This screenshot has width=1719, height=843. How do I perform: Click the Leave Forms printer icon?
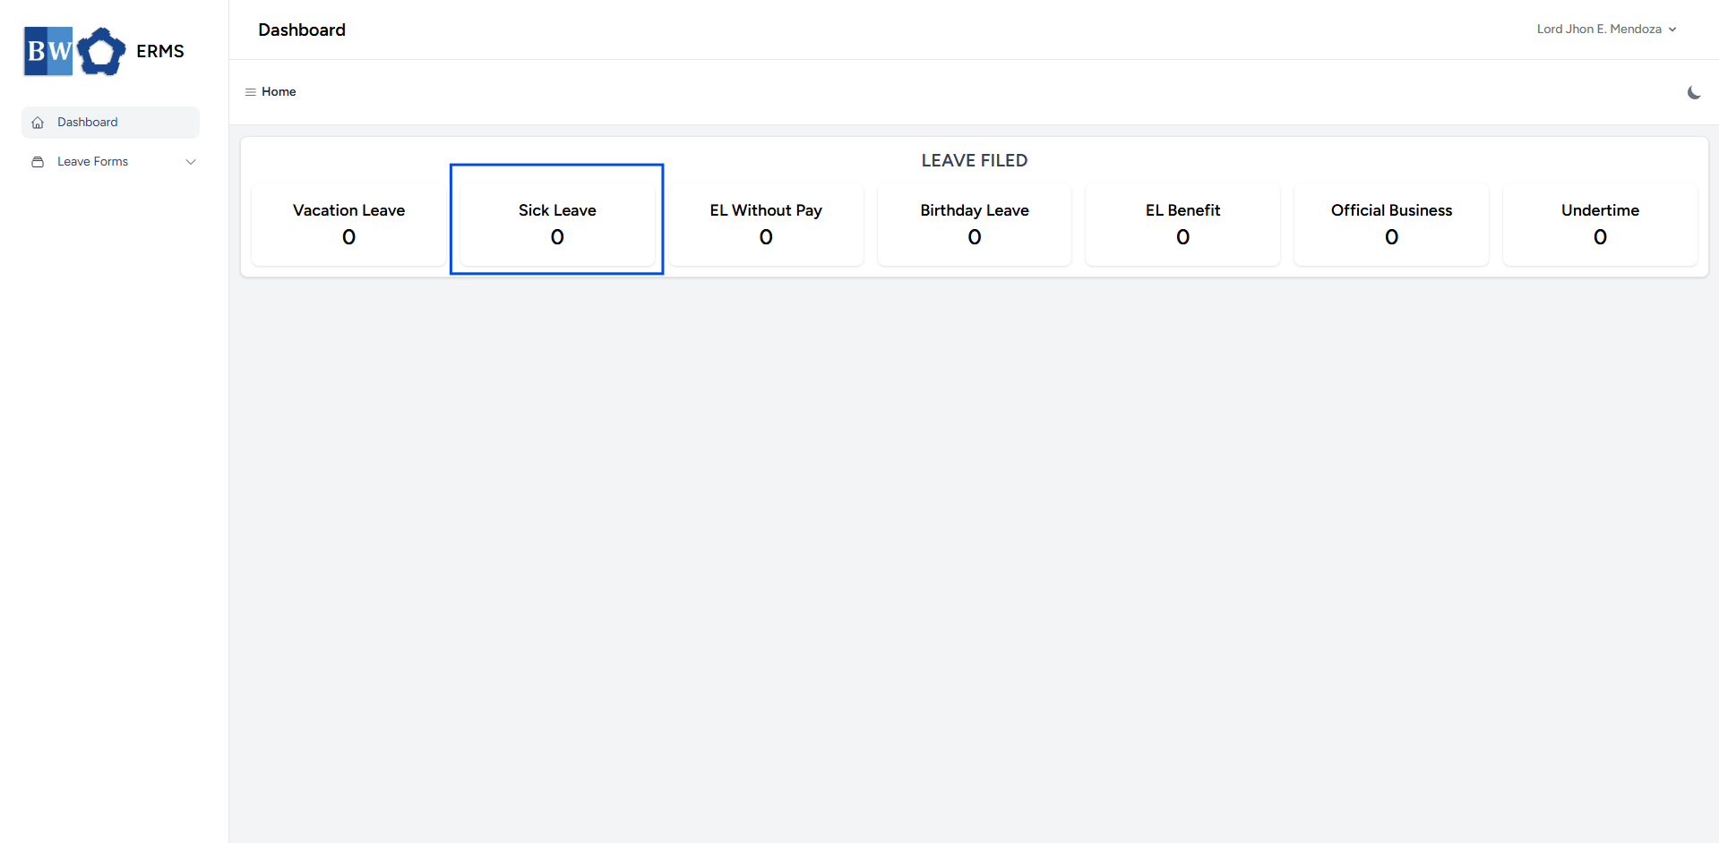pos(38,162)
